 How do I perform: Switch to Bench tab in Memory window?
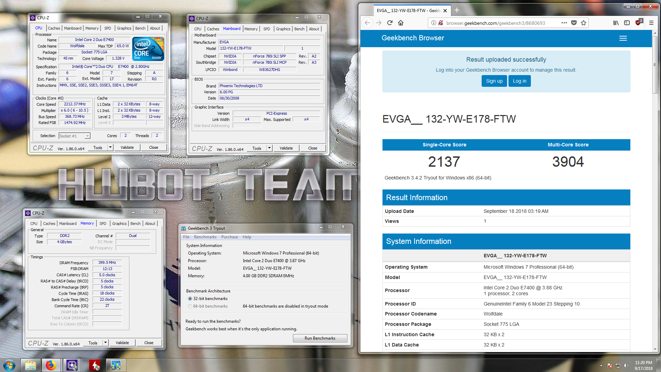tap(135, 224)
